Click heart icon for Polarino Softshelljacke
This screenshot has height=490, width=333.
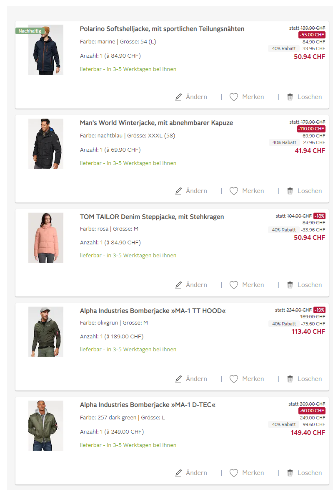pyautogui.click(x=234, y=97)
